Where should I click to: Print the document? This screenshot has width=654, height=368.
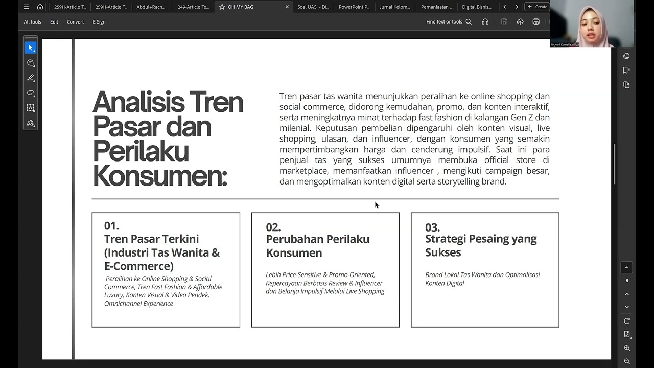pos(536,22)
